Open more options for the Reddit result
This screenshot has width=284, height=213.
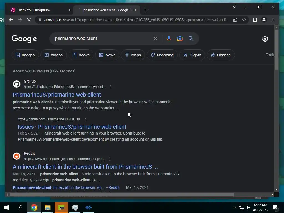coord(110,159)
